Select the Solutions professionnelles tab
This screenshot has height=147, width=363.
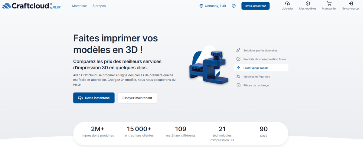point(261,51)
